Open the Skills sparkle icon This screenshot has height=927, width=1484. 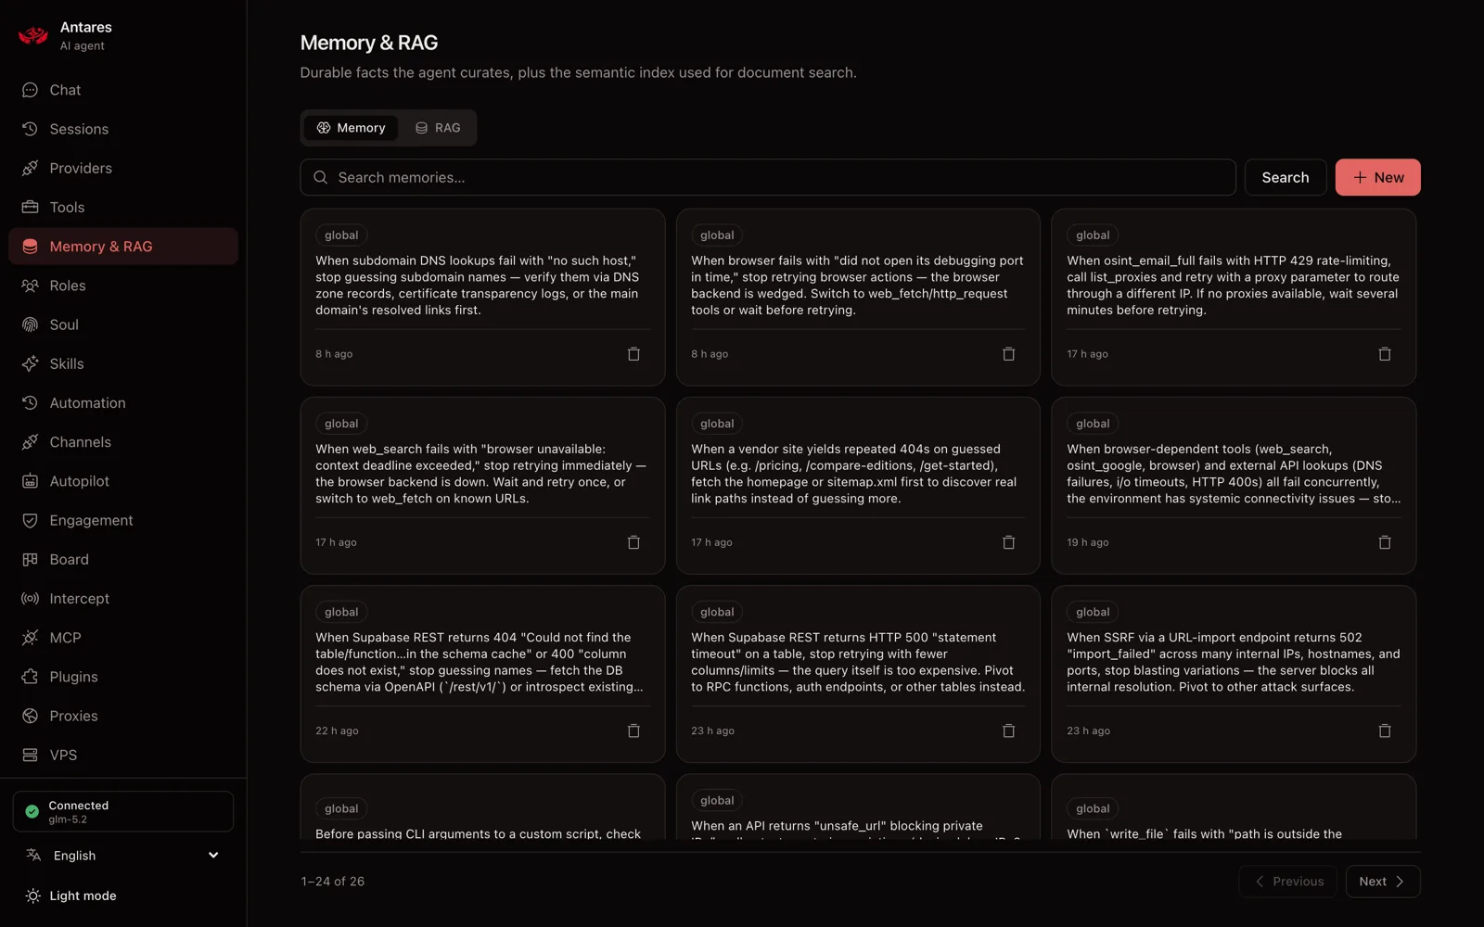(x=30, y=363)
